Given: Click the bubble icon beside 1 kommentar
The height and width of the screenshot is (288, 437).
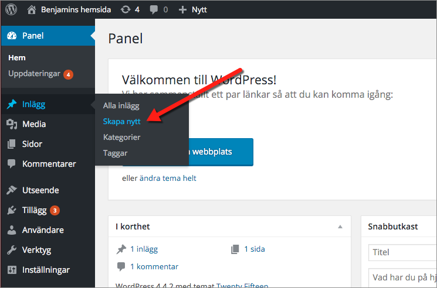Looking at the screenshot, I should [x=121, y=266].
